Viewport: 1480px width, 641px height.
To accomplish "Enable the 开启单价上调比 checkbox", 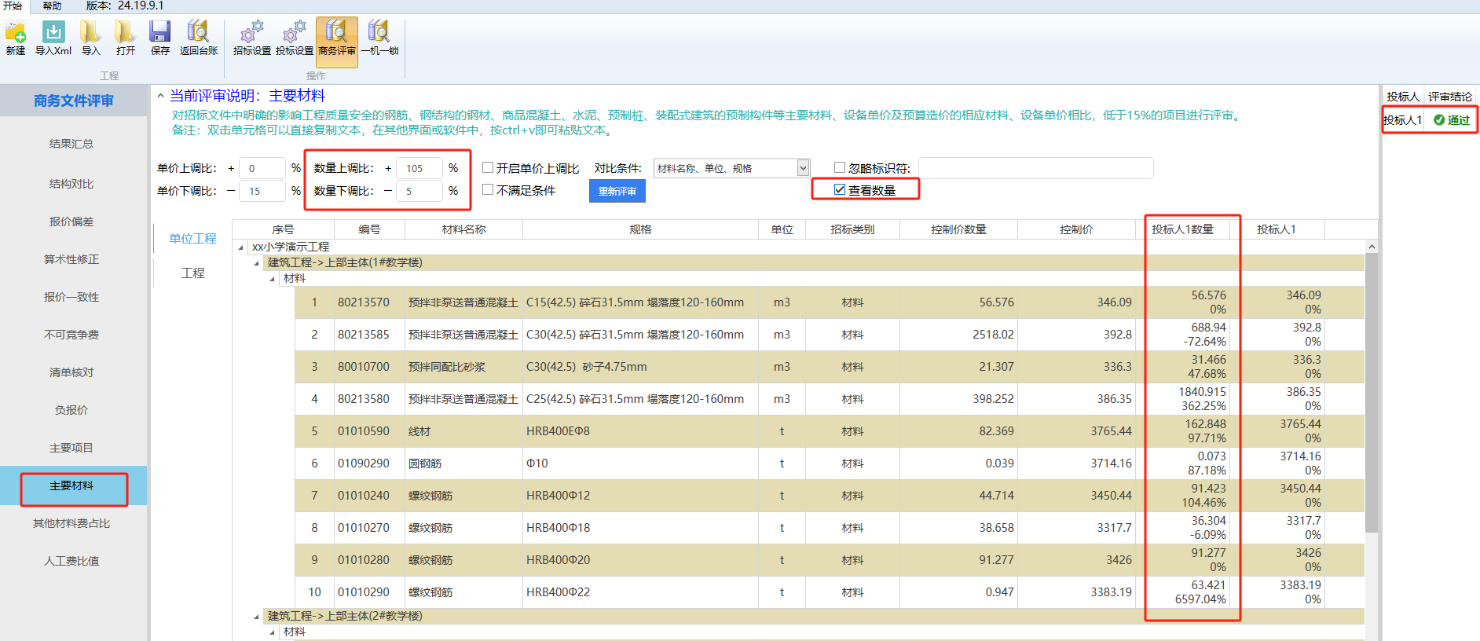I will pos(488,167).
